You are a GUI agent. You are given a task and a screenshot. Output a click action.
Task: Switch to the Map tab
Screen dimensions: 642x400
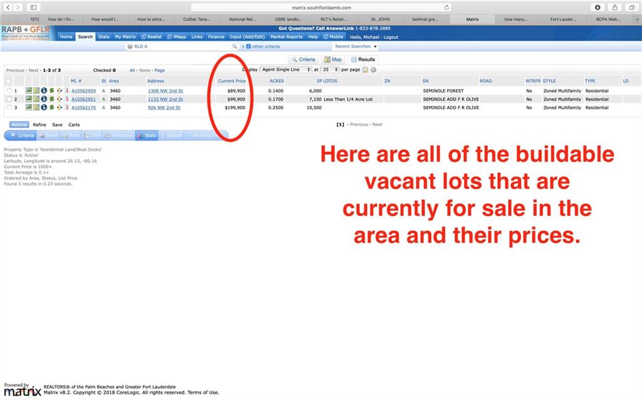(333, 59)
